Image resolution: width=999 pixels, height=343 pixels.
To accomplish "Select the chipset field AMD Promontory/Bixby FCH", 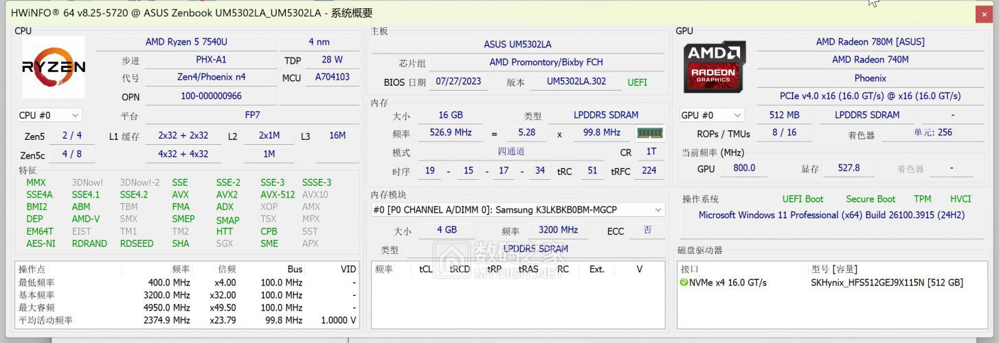I will pyautogui.click(x=546, y=62).
